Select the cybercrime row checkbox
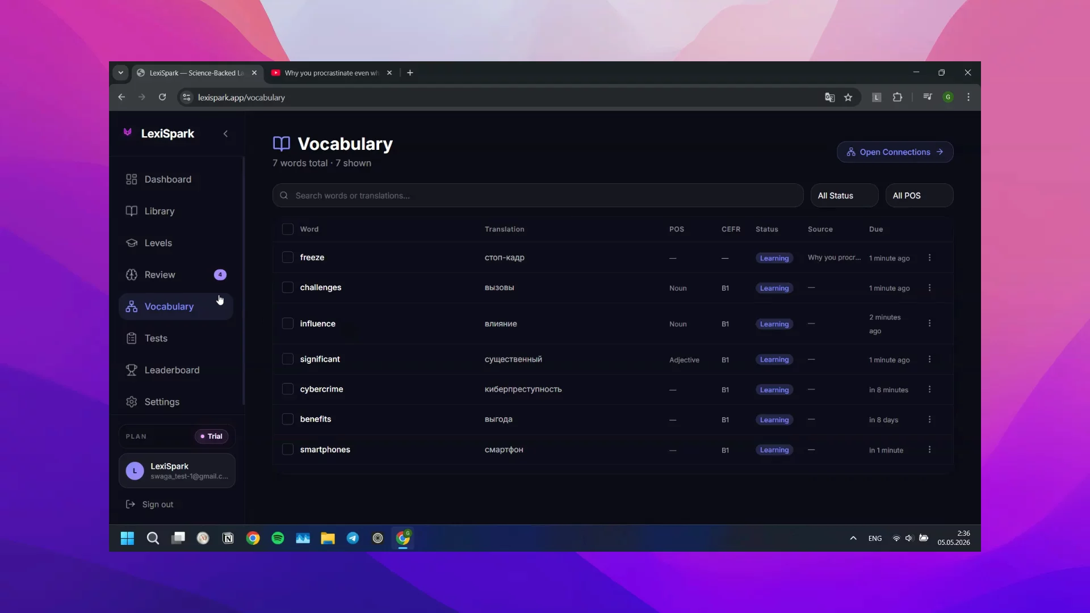1090x613 pixels. coord(288,389)
